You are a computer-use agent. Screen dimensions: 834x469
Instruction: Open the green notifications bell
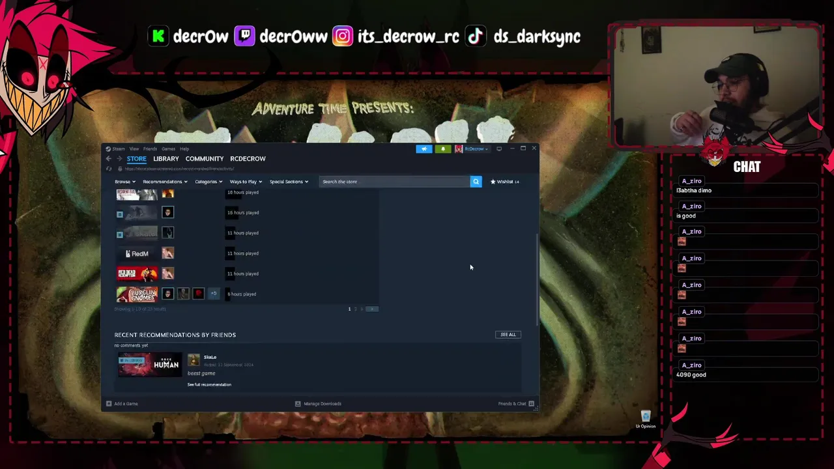[443, 149]
